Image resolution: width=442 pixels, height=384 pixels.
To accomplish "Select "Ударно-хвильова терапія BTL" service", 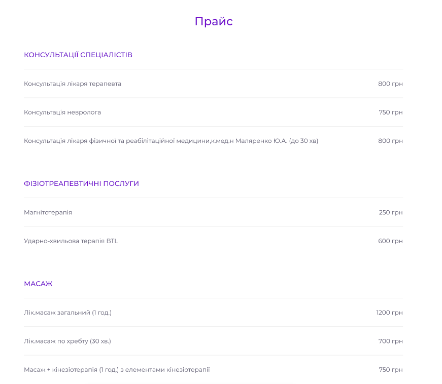I will point(71,241).
